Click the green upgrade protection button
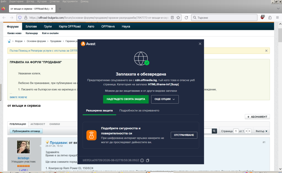This screenshot has width=282, height=173. [x=126, y=99]
